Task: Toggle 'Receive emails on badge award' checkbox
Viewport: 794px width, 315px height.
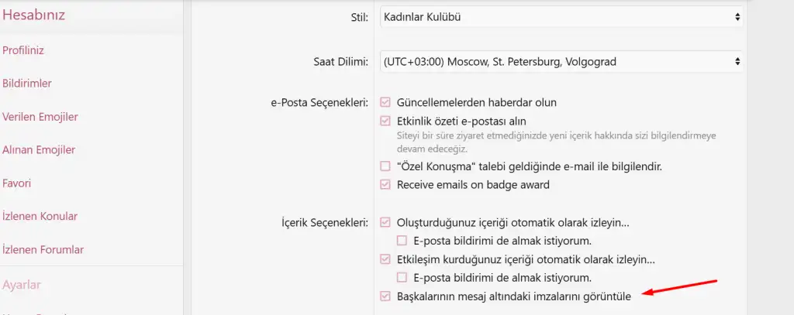Action: coord(385,184)
